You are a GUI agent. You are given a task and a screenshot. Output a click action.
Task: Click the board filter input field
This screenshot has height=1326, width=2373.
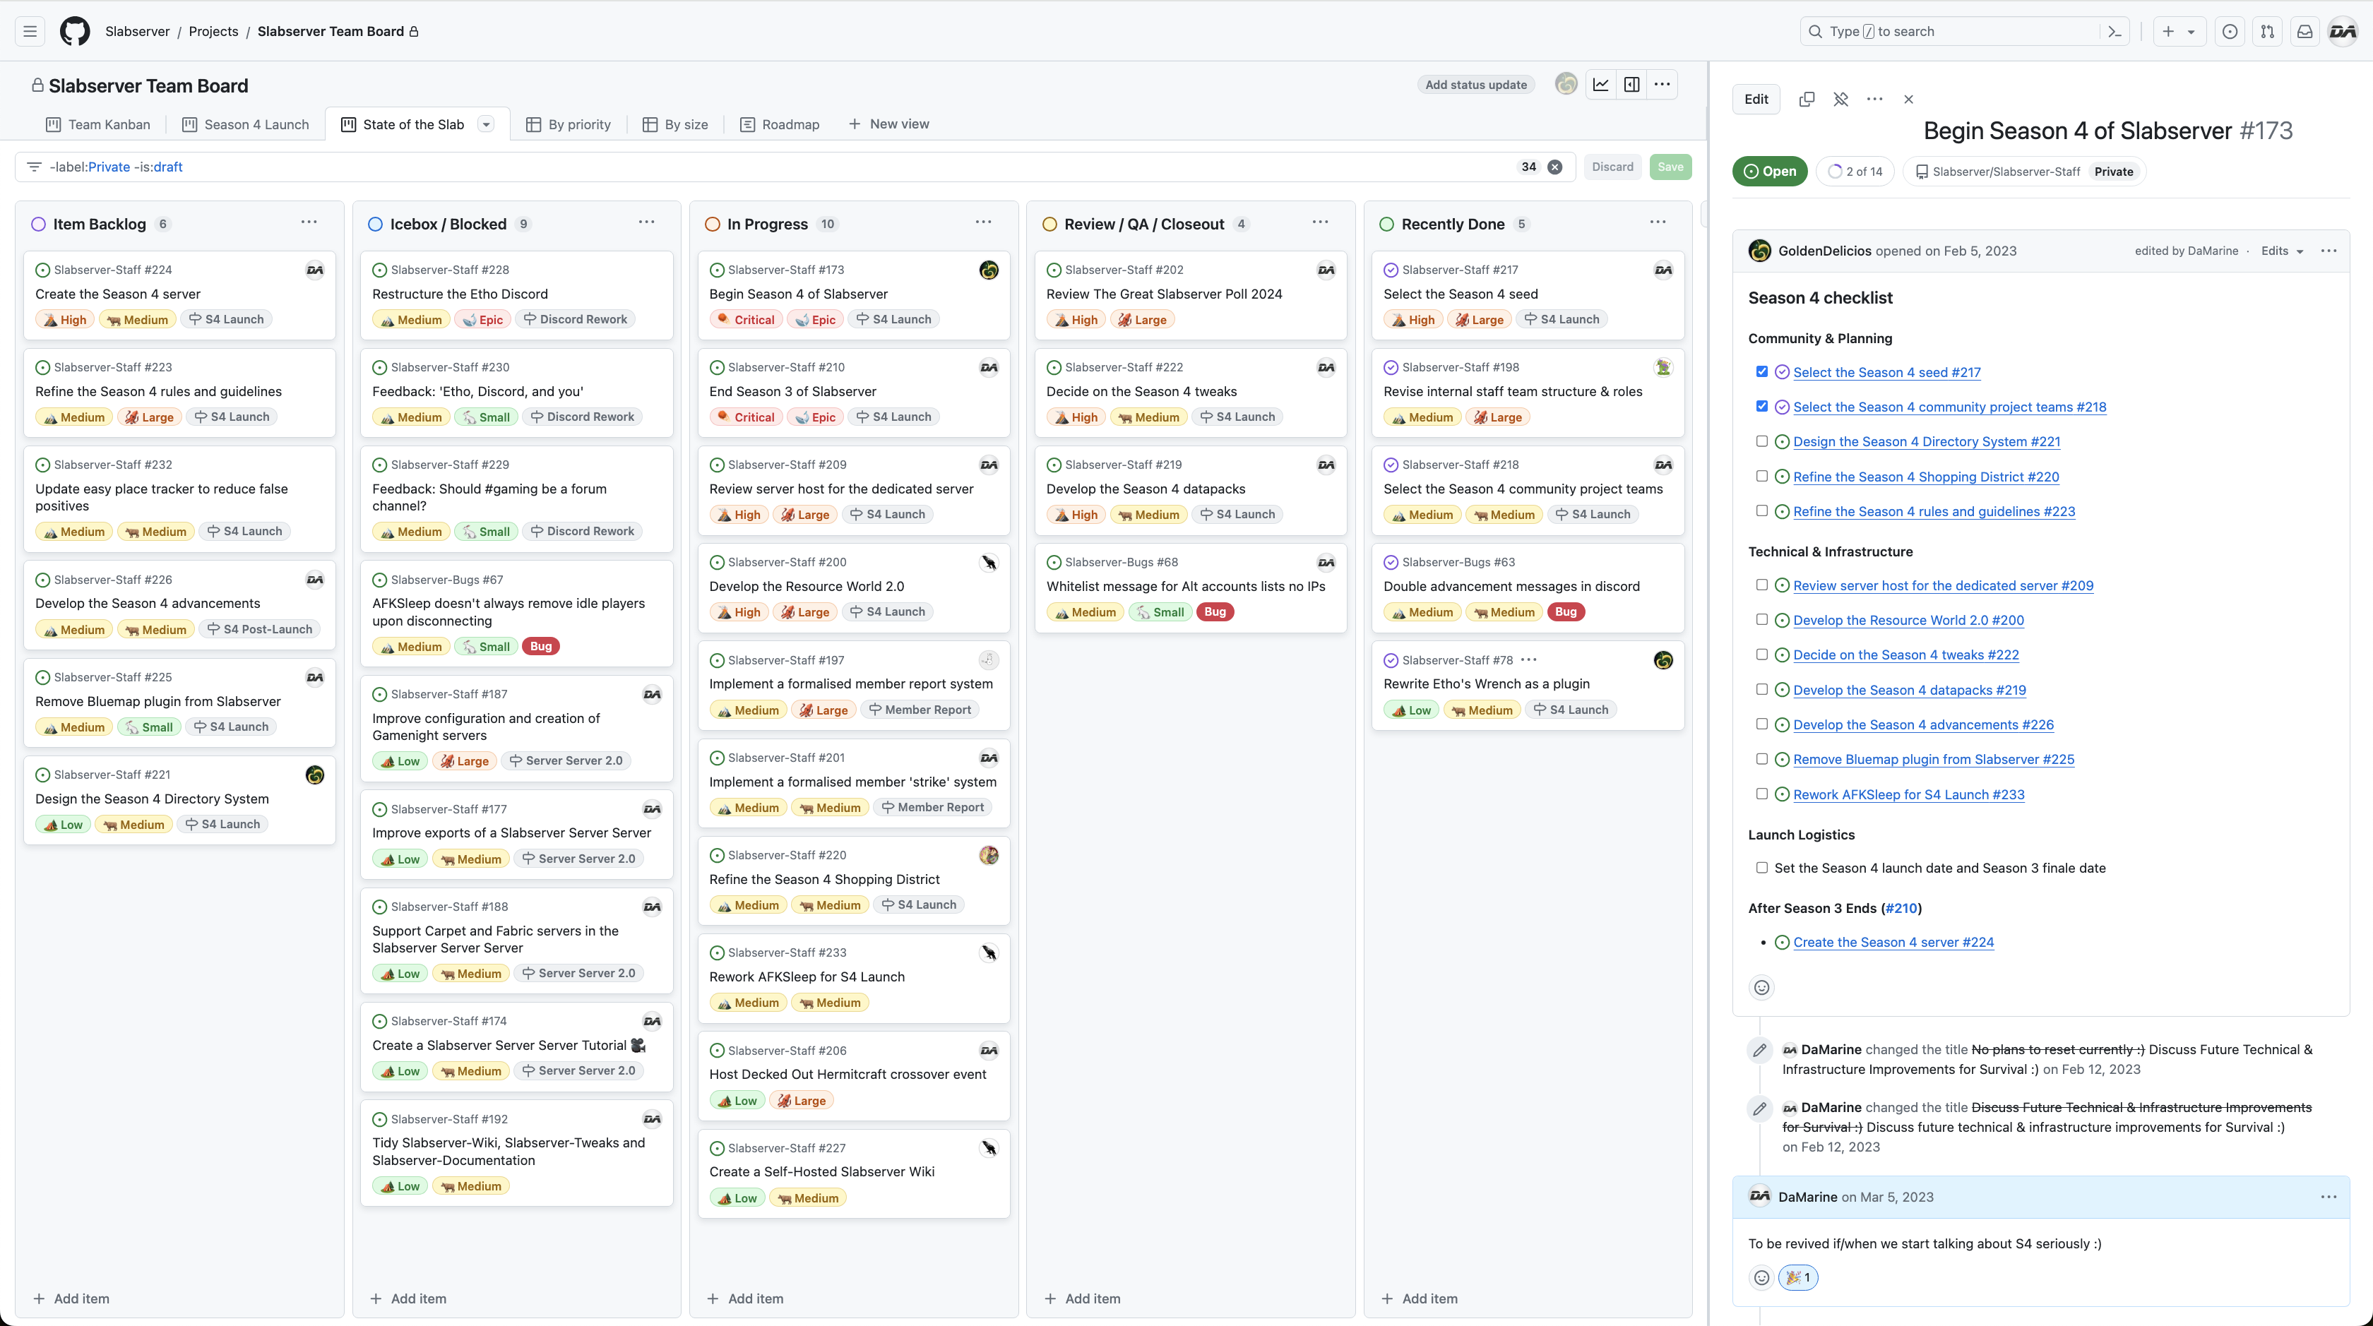(774, 167)
